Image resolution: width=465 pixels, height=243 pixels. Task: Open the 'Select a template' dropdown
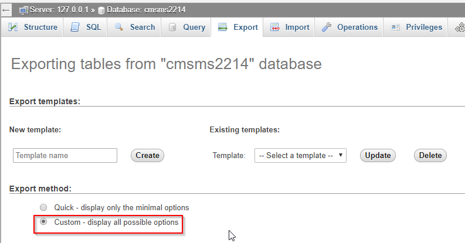300,156
